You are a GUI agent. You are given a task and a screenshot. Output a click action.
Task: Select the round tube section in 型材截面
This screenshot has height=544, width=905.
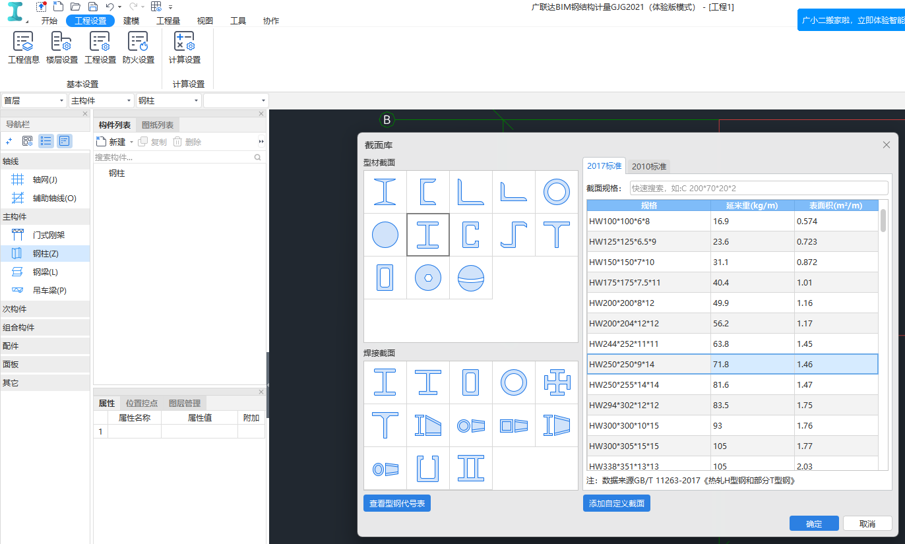click(x=557, y=192)
